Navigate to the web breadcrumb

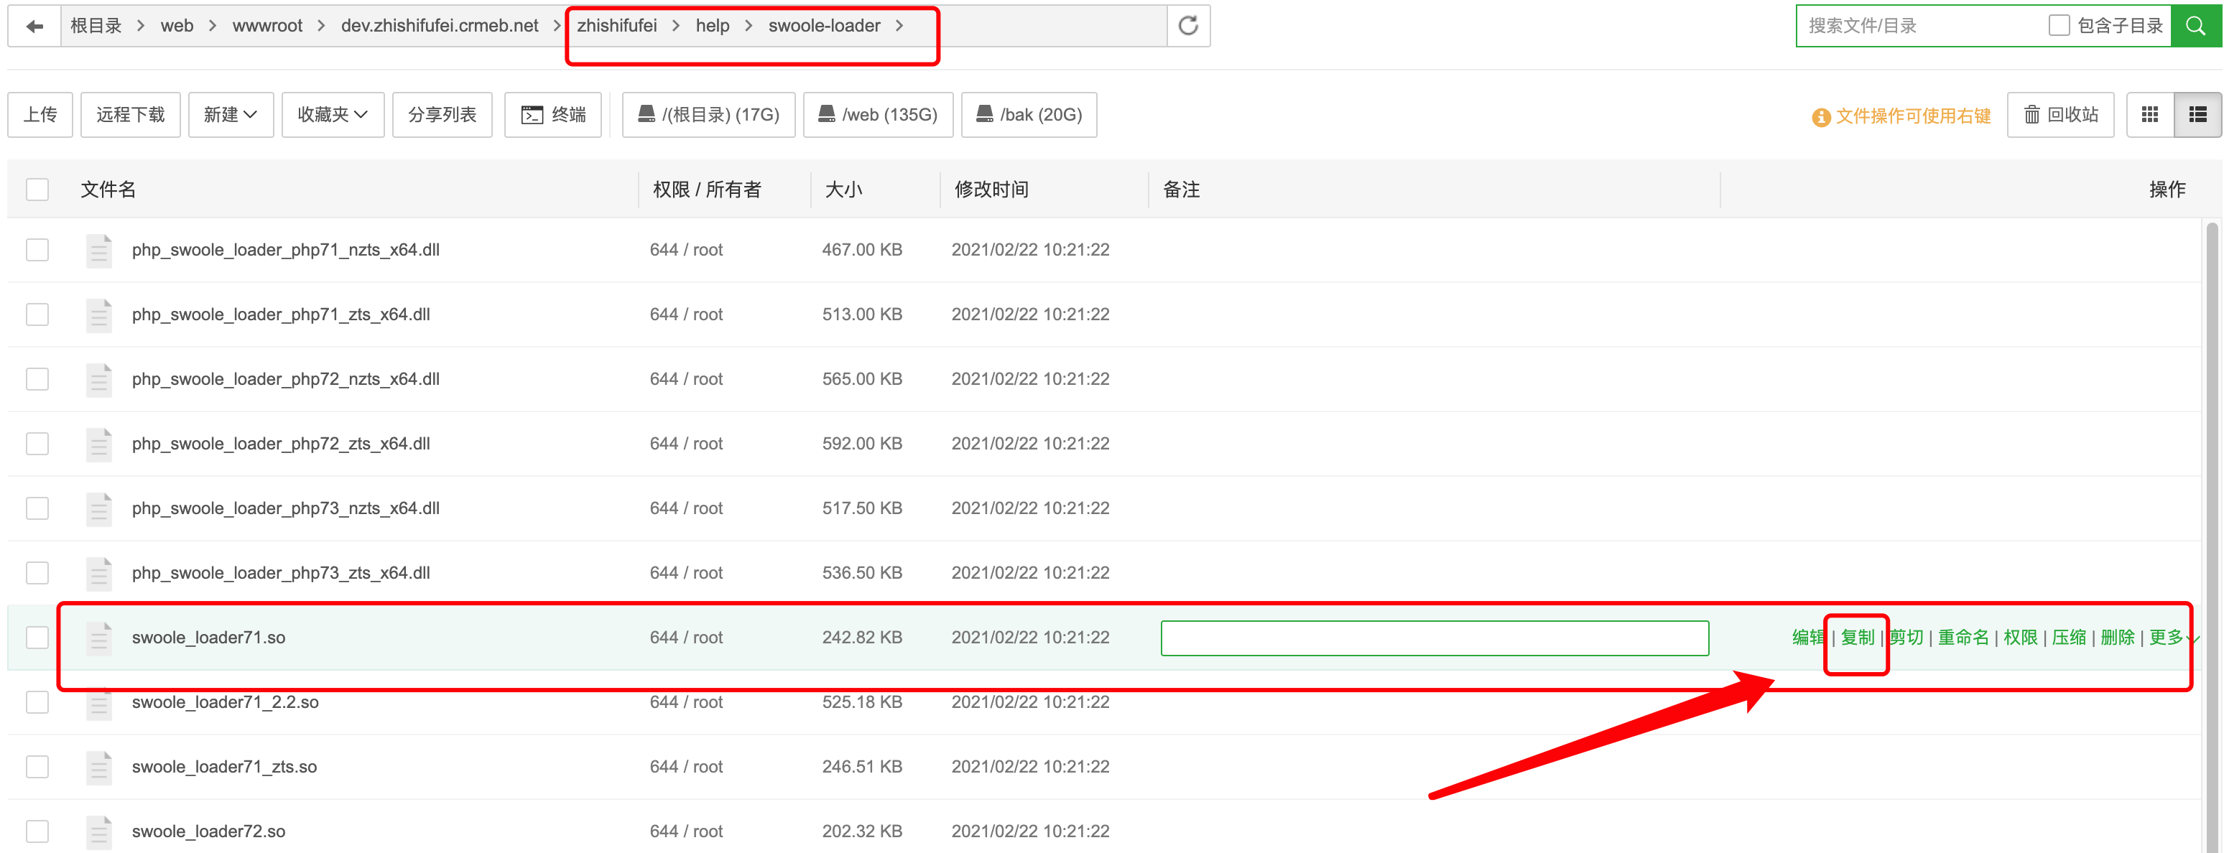tap(177, 26)
